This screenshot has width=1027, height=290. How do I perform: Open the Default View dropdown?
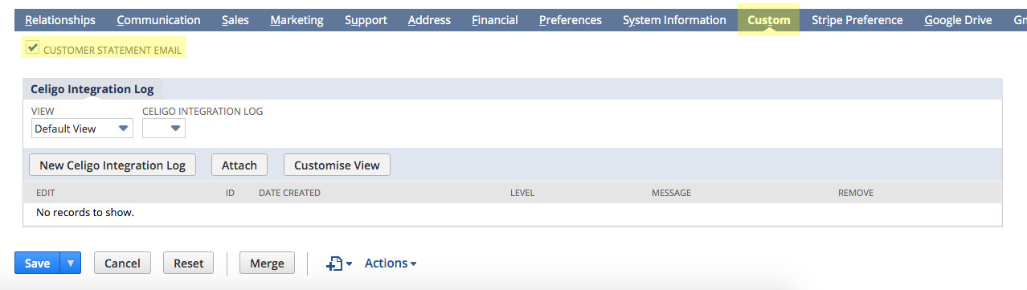tap(82, 129)
